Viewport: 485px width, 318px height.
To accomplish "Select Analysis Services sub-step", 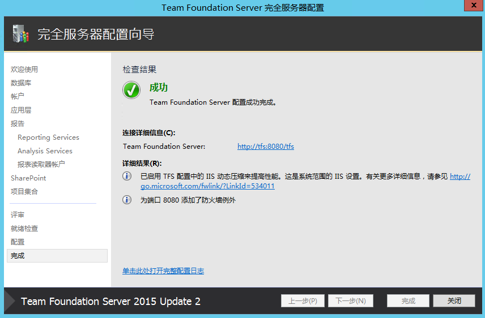I will point(45,151).
